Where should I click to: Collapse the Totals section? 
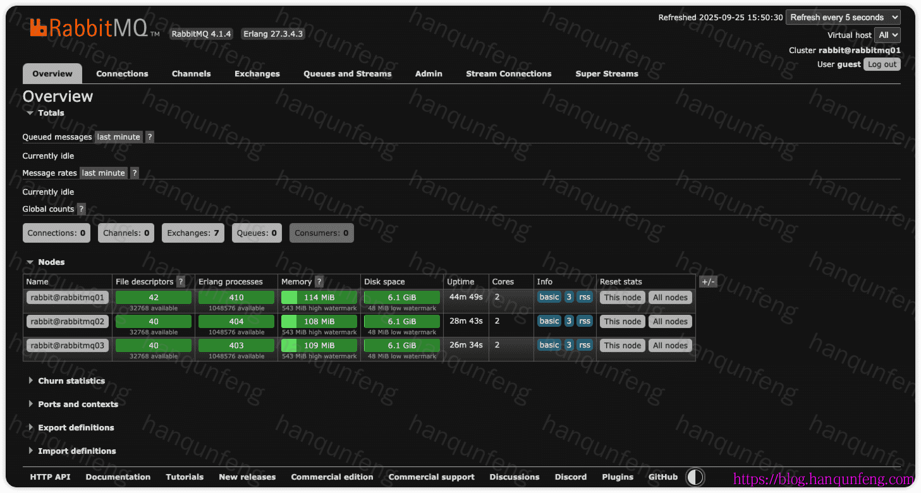coord(45,113)
